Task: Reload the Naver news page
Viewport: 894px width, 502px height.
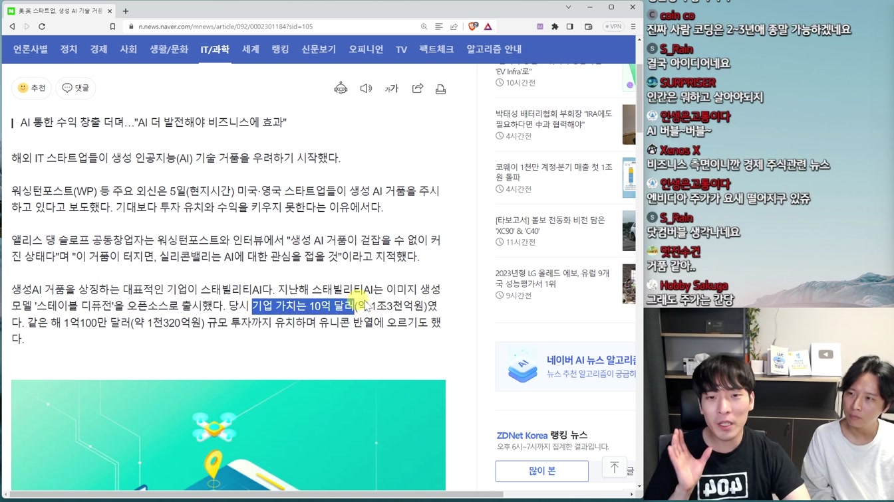Action: [x=42, y=27]
